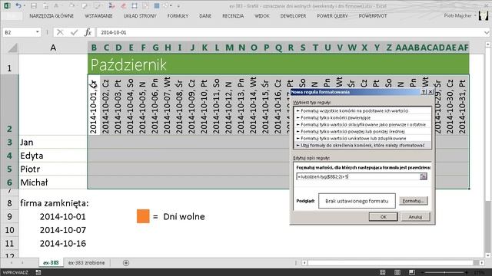Click the zoom slider in the status bar
Viewport: 492px width, 276px height.
[444, 273]
